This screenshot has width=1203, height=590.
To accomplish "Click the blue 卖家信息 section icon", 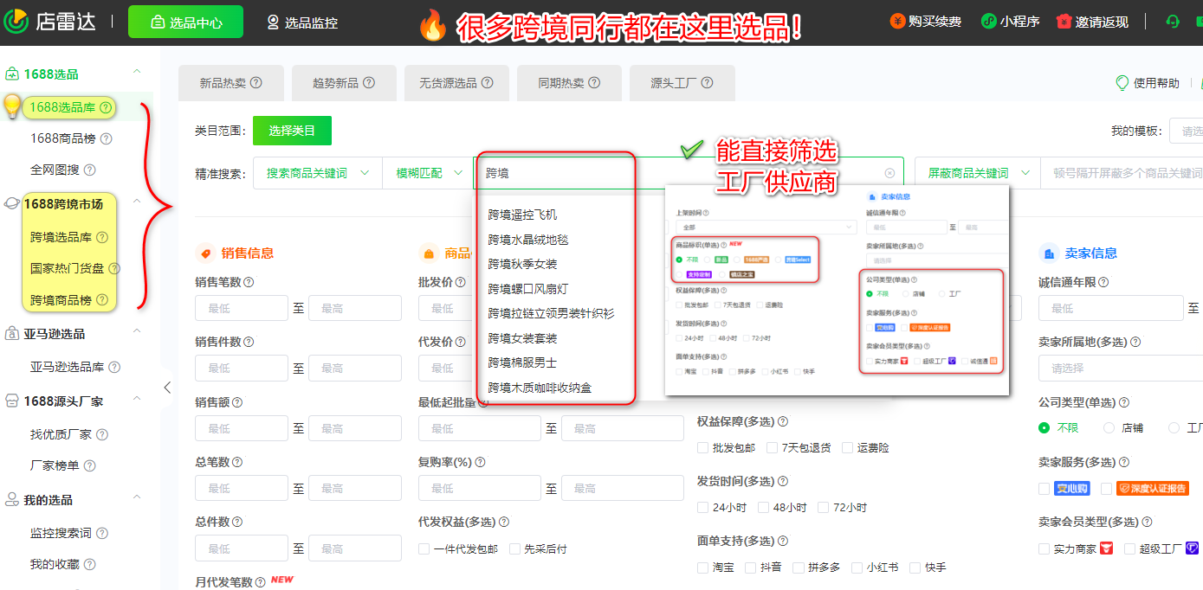I will coord(1049,253).
